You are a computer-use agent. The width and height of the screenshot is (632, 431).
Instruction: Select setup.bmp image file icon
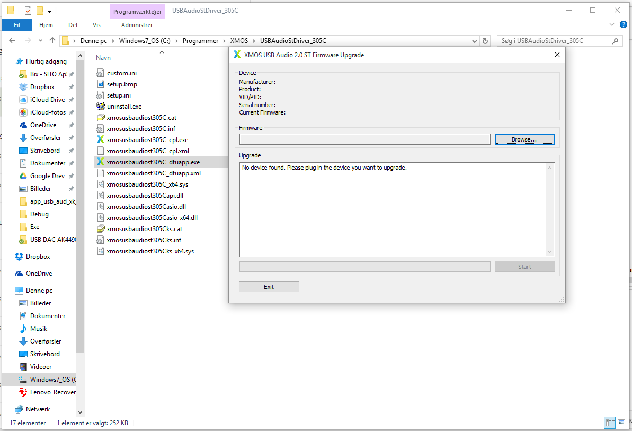pyautogui.click(x=100, y=84)
